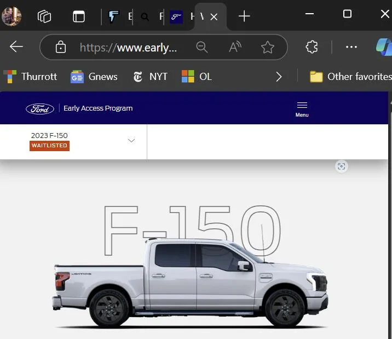Switch to the Ford logo browser tab

pyautogui.click(x=176, y=17)
